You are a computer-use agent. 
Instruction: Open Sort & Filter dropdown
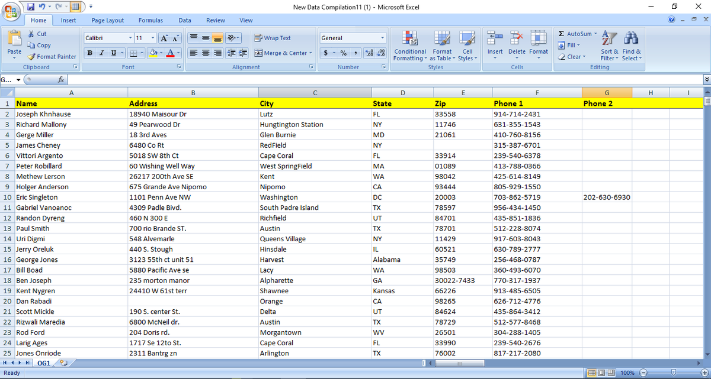(x=610, y=46)
